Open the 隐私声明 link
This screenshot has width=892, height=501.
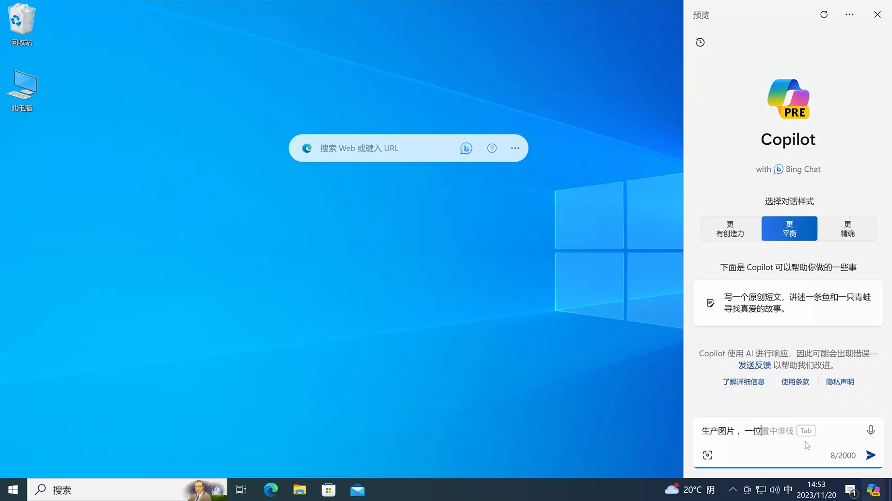pyautogui.click(x=840, y=382)
